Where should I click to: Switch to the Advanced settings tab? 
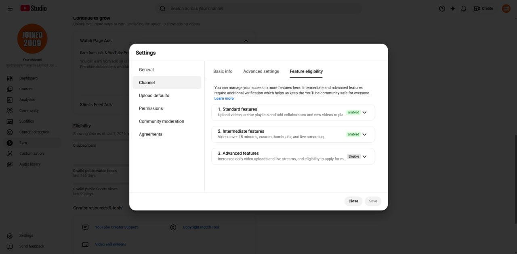[261, 71]
